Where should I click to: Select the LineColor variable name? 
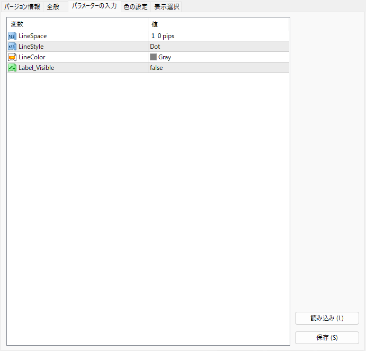pos(32,57)
